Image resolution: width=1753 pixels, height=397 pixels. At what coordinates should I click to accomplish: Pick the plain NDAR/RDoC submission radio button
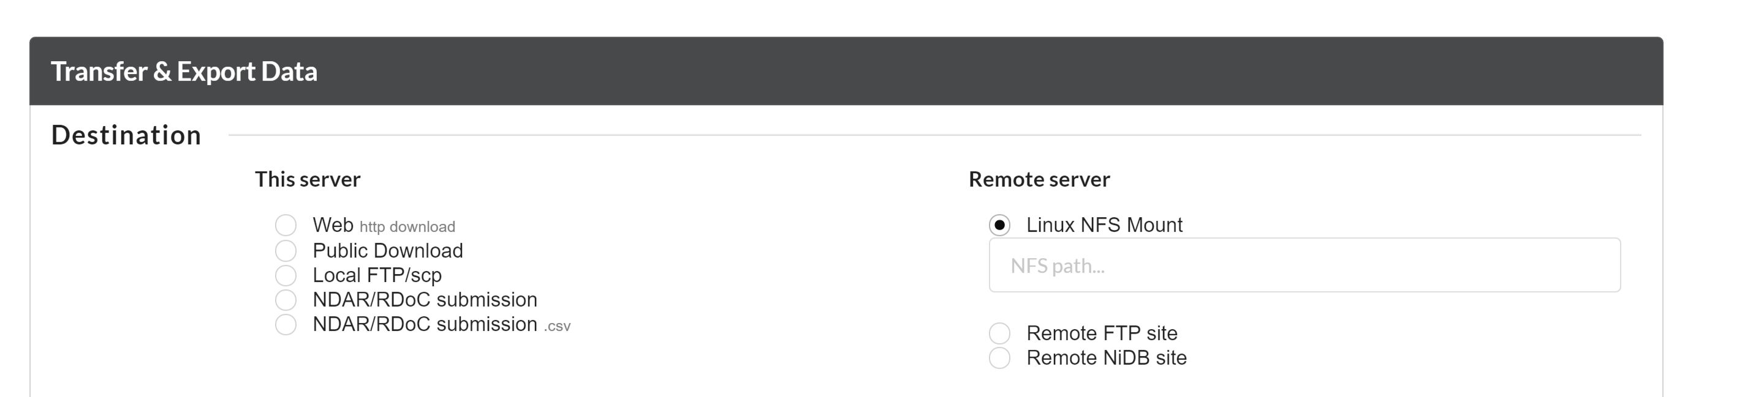[x=286, y=300]
